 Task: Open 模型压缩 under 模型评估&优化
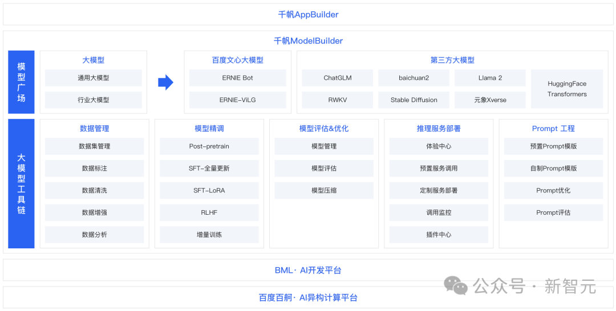323,190
